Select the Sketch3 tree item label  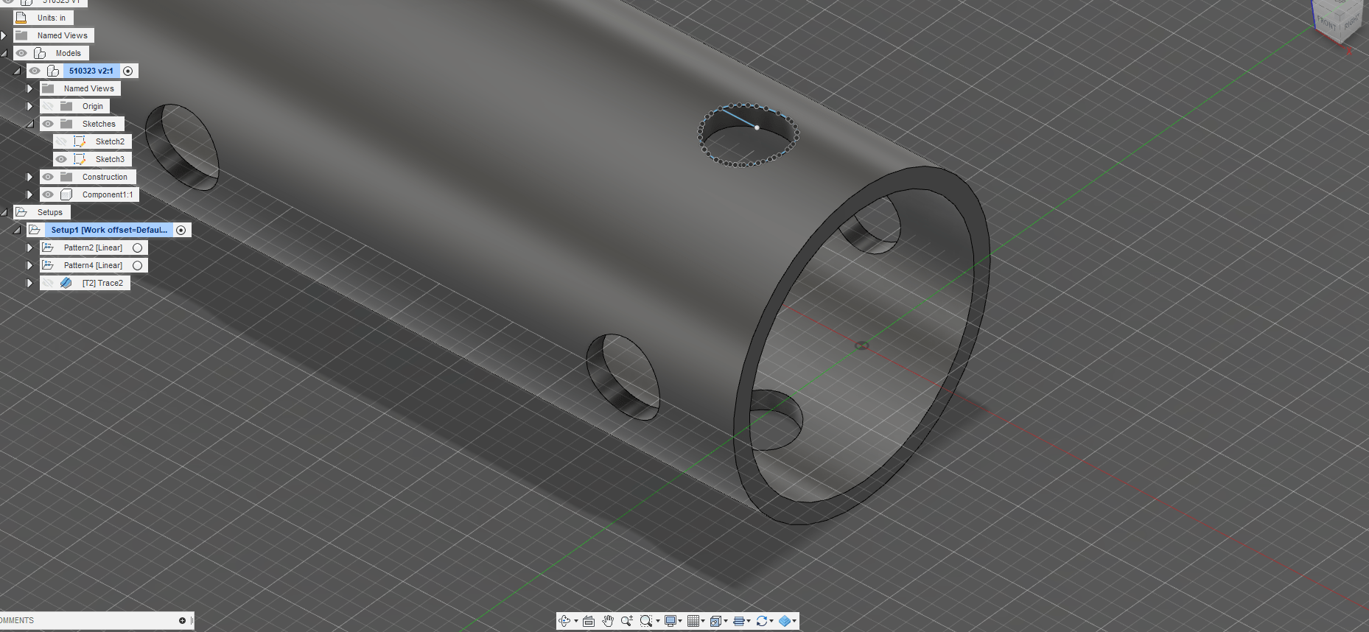(x=110, y=159)
